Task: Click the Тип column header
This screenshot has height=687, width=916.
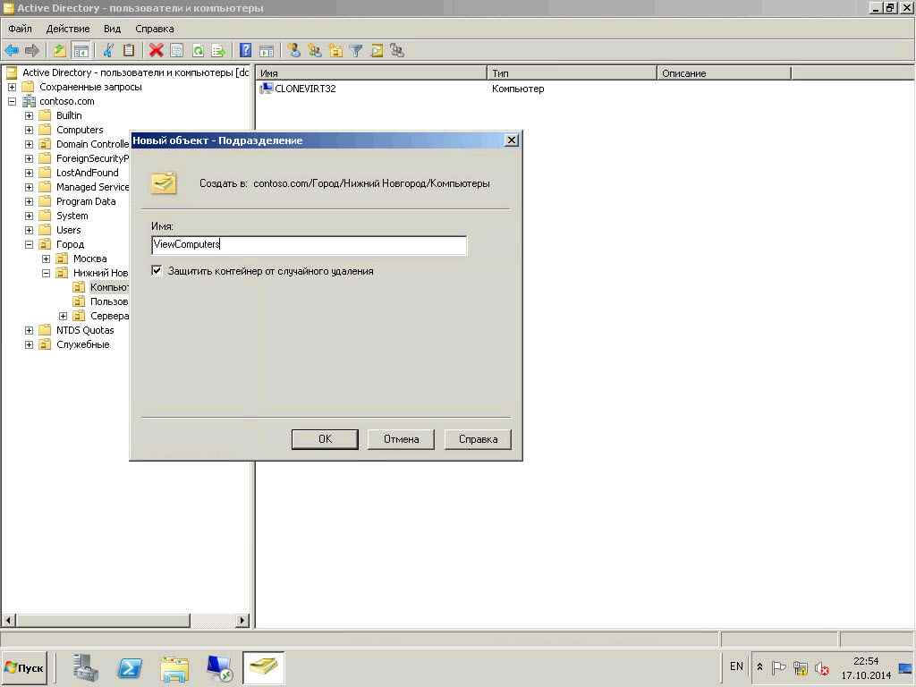Action: click(572, 73)
